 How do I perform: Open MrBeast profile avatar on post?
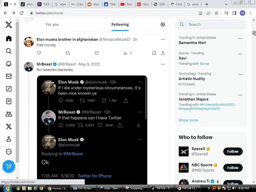point(29,66)
